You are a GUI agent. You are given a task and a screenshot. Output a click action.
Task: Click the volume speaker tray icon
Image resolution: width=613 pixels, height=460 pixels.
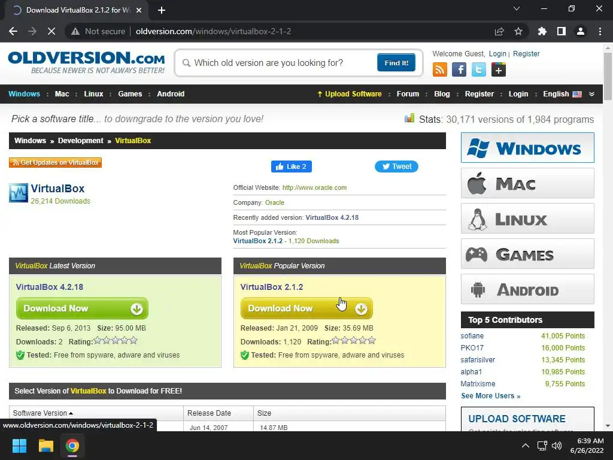click(x=556, y=446)
